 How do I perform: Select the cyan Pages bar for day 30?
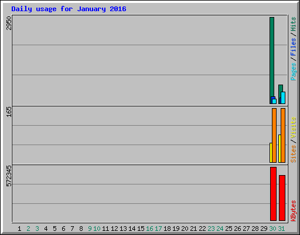[274, 101]
